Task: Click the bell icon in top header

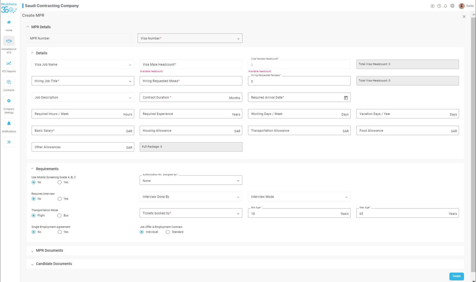Action: pyautogui.click(x=445, y=6)
